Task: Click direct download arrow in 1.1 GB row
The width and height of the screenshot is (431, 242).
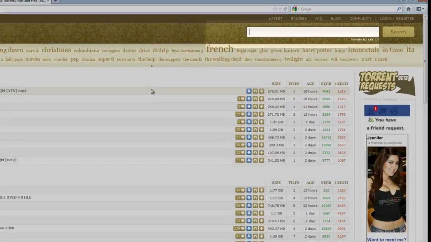Action: point(249,213)
